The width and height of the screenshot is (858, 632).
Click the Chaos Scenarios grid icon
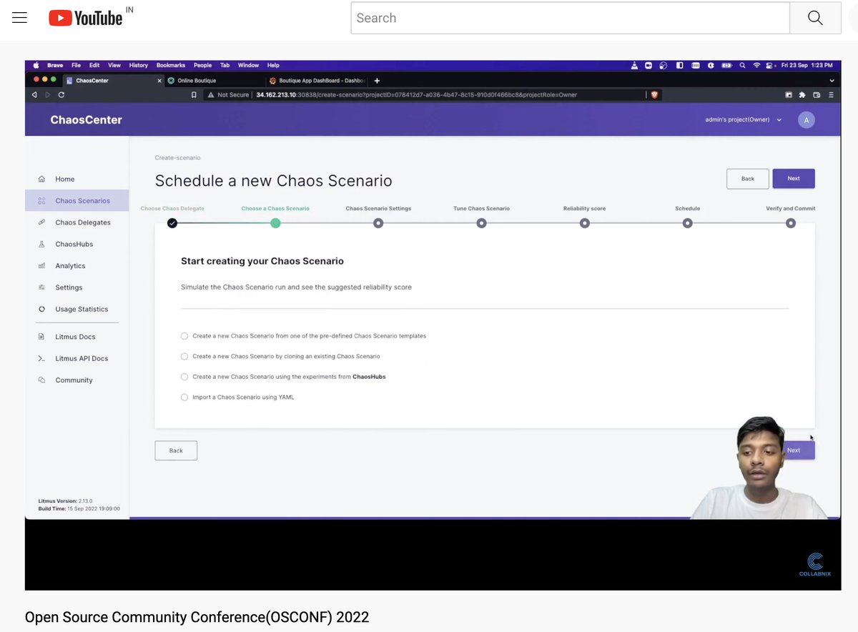coord(41,201)
